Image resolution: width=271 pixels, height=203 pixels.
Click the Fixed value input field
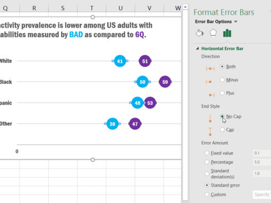(x=262, y=153)
